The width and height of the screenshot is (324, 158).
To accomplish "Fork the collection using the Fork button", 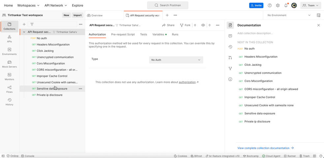I will pos(185,25).
